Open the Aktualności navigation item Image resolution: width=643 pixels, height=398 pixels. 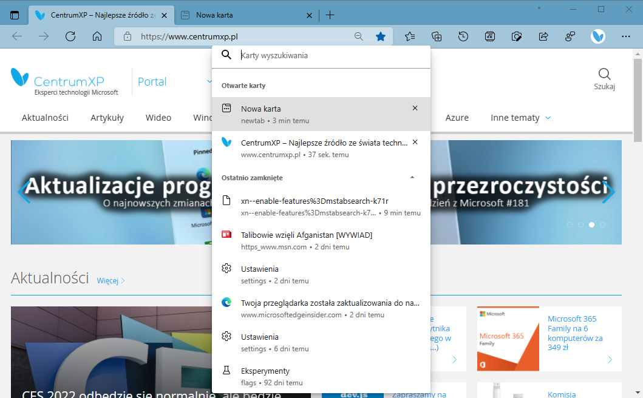pyautogui.click(x=45, y=118)
